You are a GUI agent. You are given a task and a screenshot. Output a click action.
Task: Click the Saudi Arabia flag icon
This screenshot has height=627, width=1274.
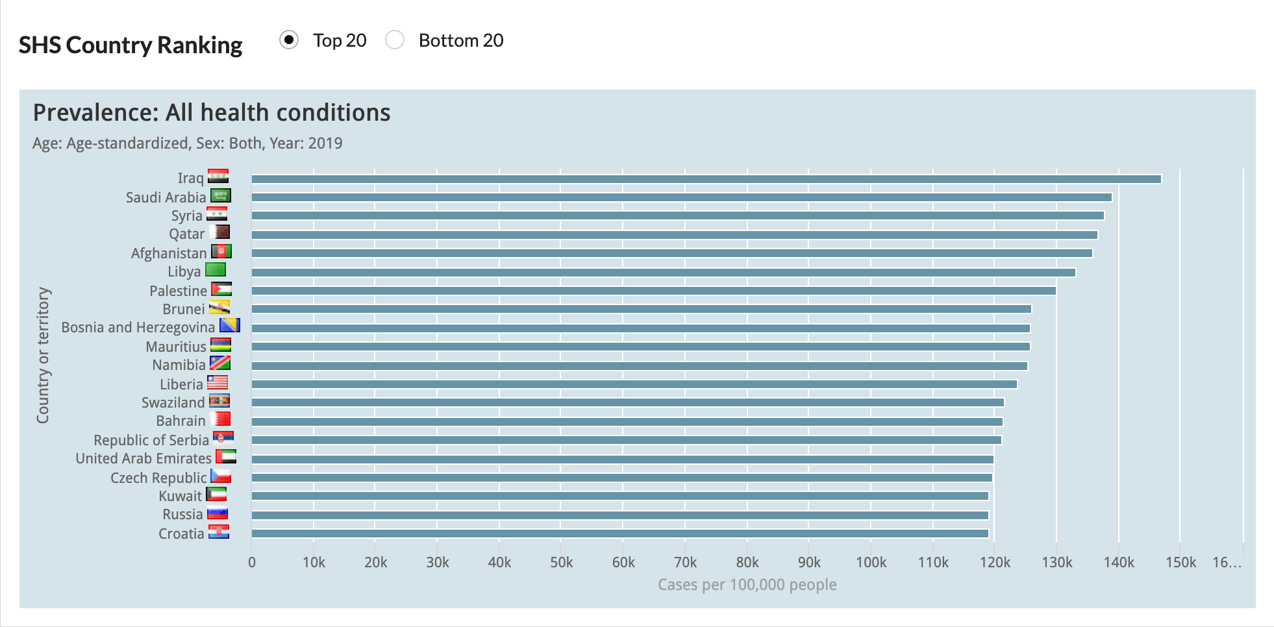pyautogui.click(x=221, y=196)
